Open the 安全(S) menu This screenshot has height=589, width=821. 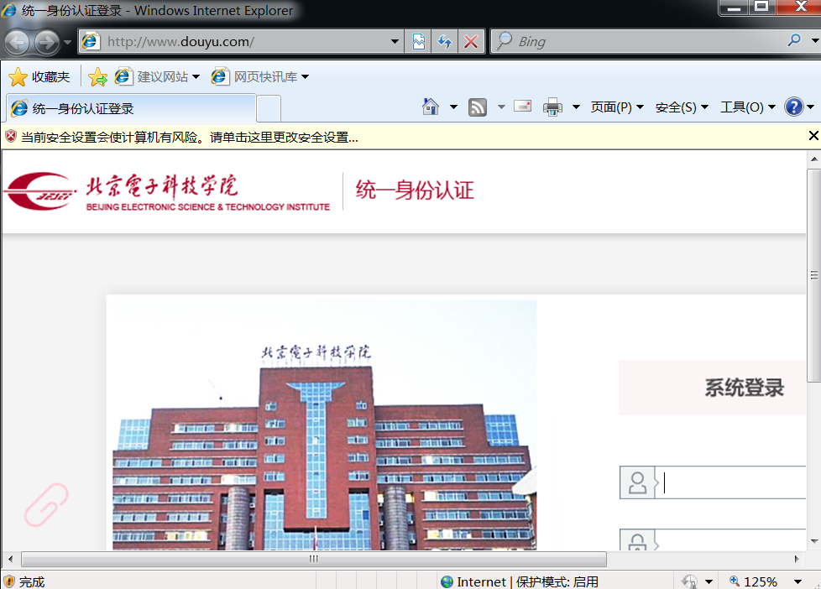(681, 107)
